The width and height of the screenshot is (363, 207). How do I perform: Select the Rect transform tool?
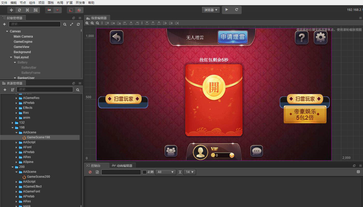click(x=35, y=10)
